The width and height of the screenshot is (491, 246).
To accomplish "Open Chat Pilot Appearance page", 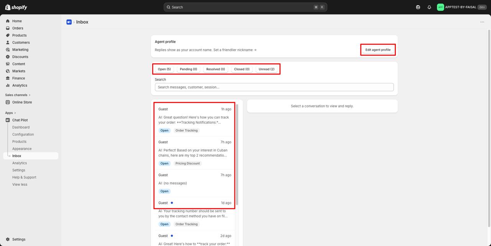I will coord(22,149).
